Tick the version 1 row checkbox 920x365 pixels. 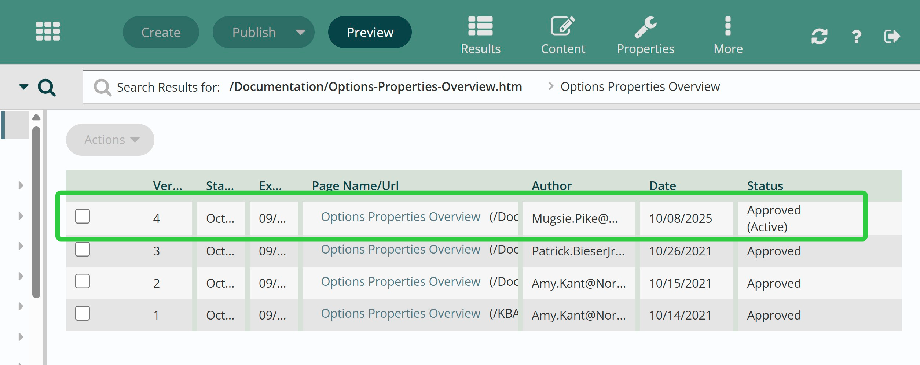click(x=83, y=314)
